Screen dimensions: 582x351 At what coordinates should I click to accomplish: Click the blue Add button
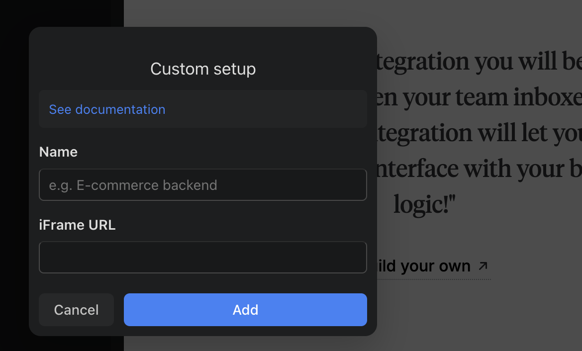pyautogui.click(x=245, y=310)
